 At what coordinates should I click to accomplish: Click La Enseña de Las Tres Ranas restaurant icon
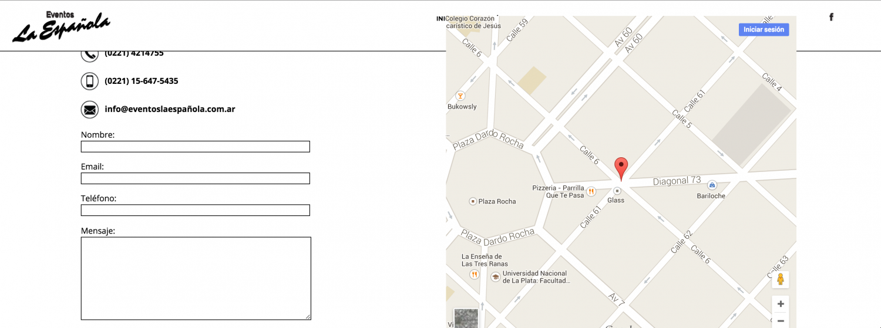click(474, 274)
